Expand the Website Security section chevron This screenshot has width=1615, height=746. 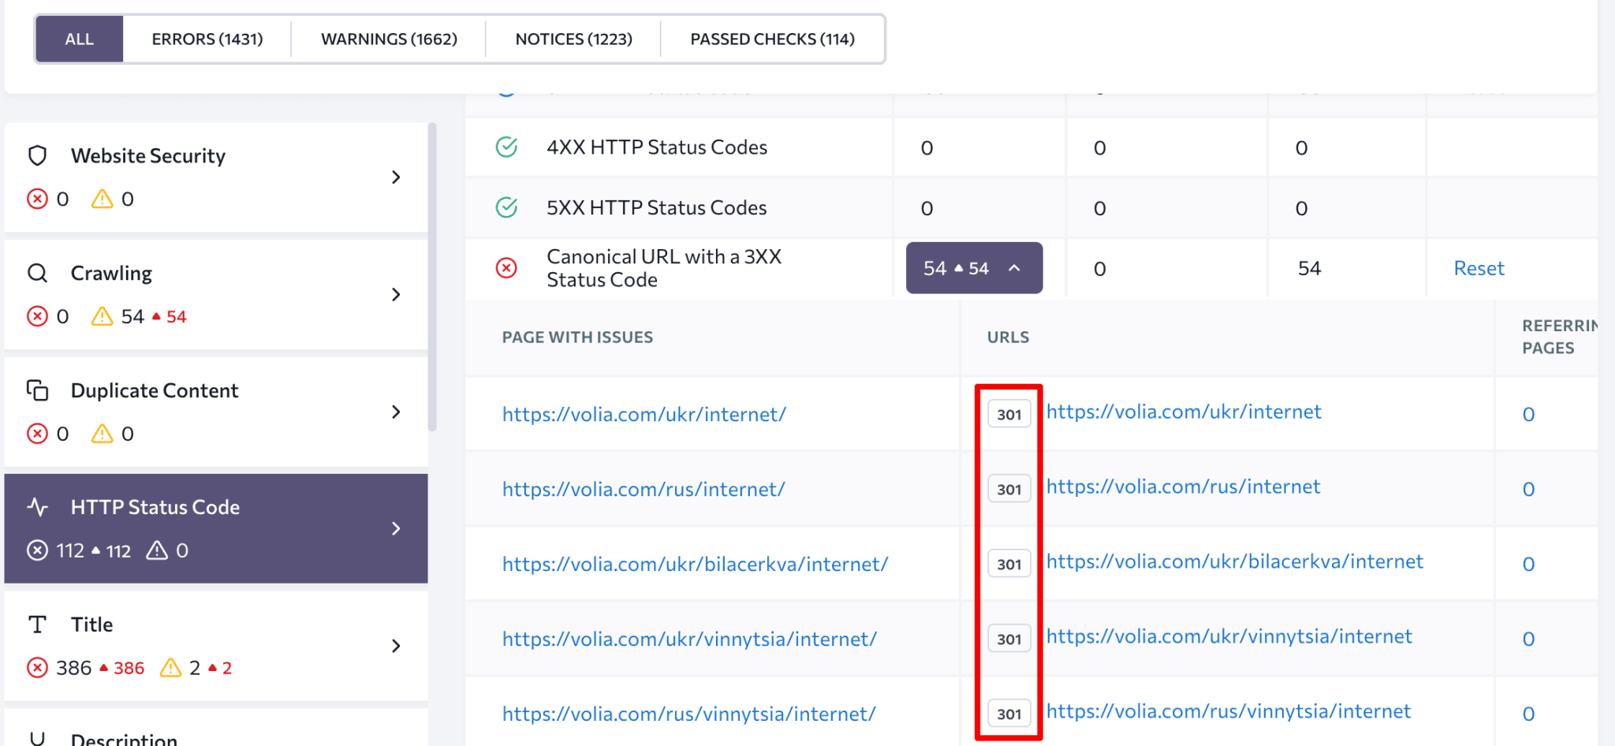tap(396, 177)
